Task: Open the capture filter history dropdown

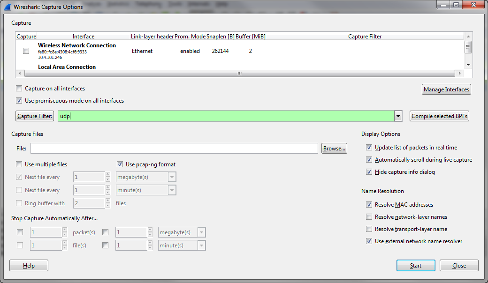Action: (397, 116)
